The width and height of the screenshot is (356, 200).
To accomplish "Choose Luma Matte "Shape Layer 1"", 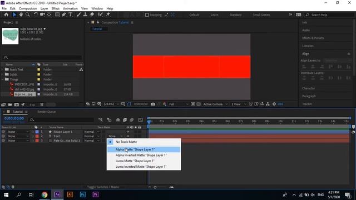I will (144, 161).
